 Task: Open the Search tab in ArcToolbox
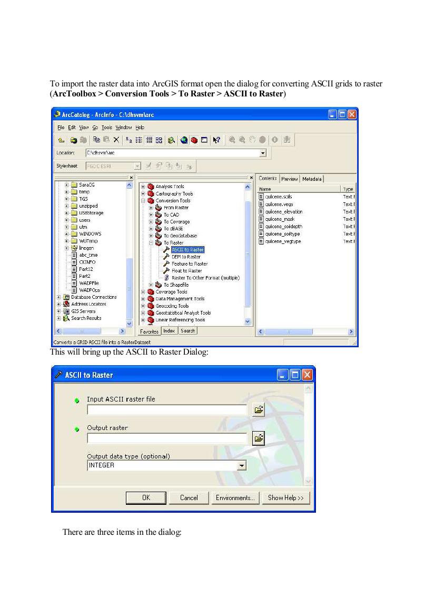[187, 331]
